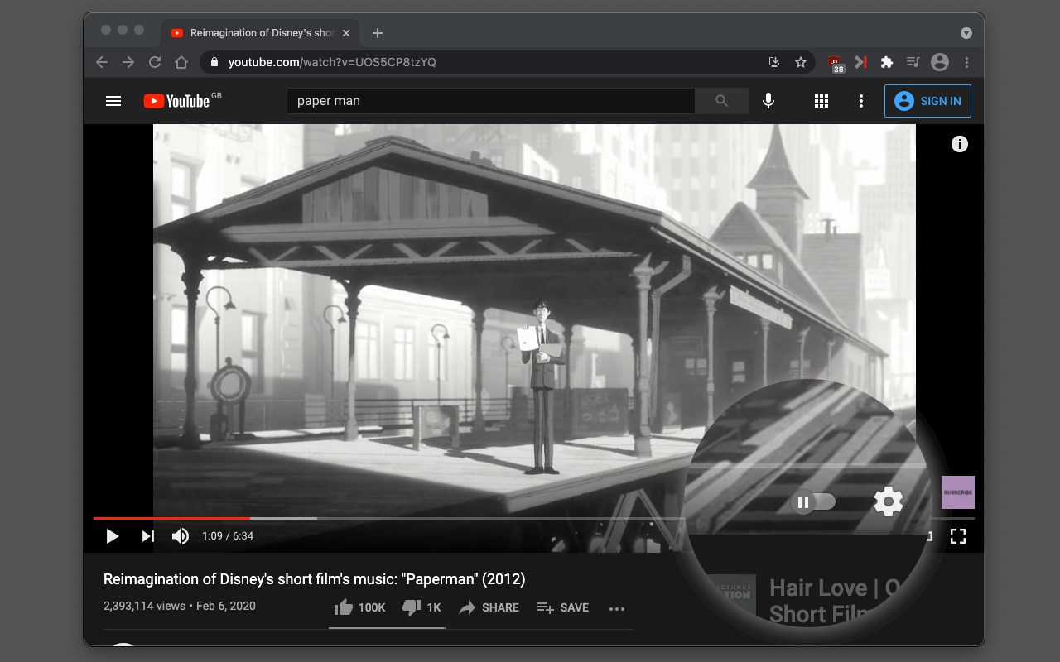Expand the tab search dropdown arrow
Viewport: 1060px width, 662px height.
[x=966, y=33]
